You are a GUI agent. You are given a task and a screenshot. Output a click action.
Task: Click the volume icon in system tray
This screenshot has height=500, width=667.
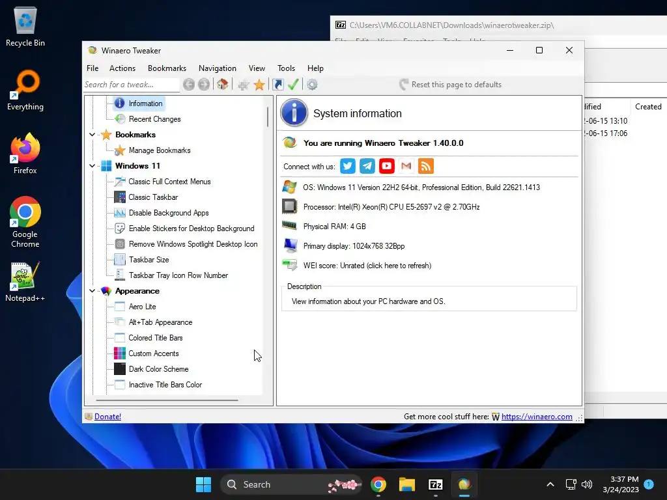(x=587, y=484)
